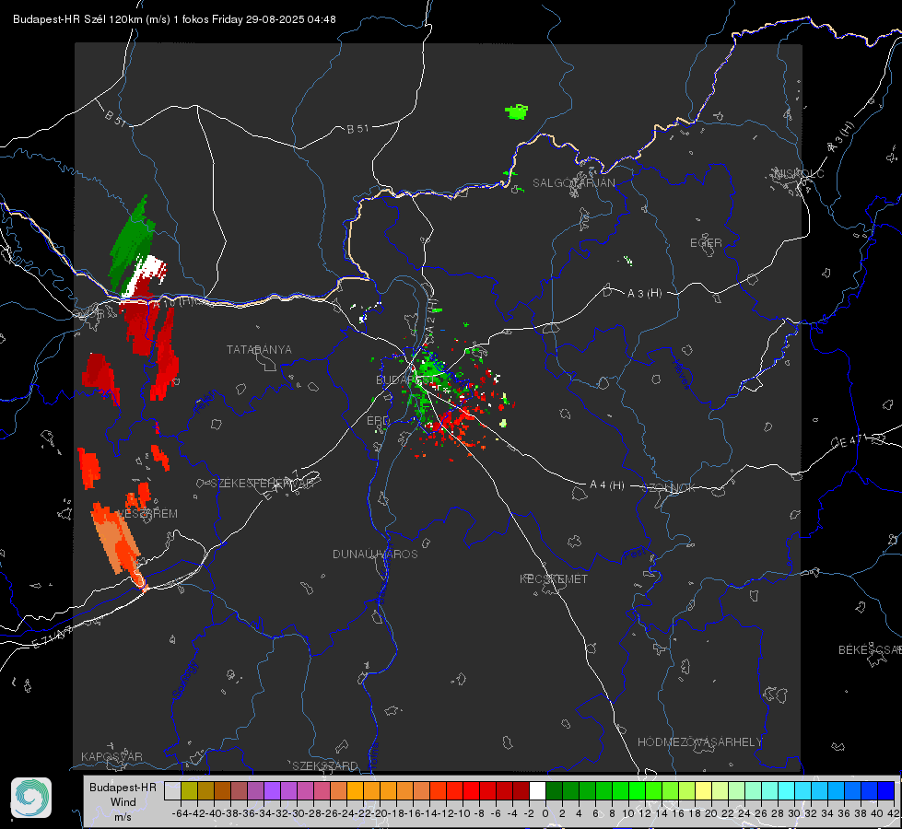Click the SZEKSZÁRD city label
This screenshot has height=829, width=902.
tap(325, 765)
